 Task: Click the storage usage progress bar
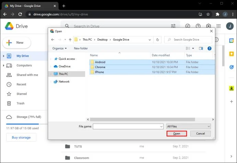[26, 124]
